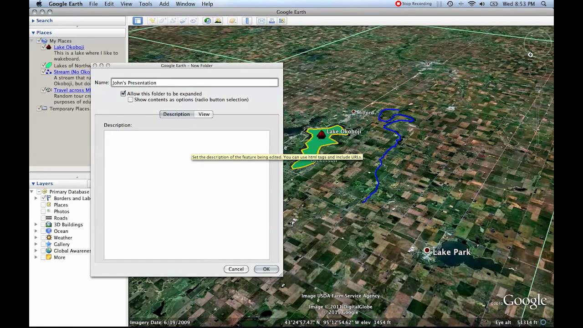
Task: Click the Gallery layer star icon
Action: (x=48, y=244)
